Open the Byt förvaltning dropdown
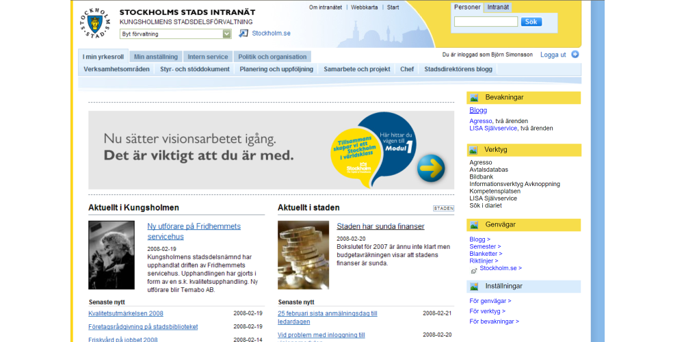 pyautogui.click(x=175, y=34)
